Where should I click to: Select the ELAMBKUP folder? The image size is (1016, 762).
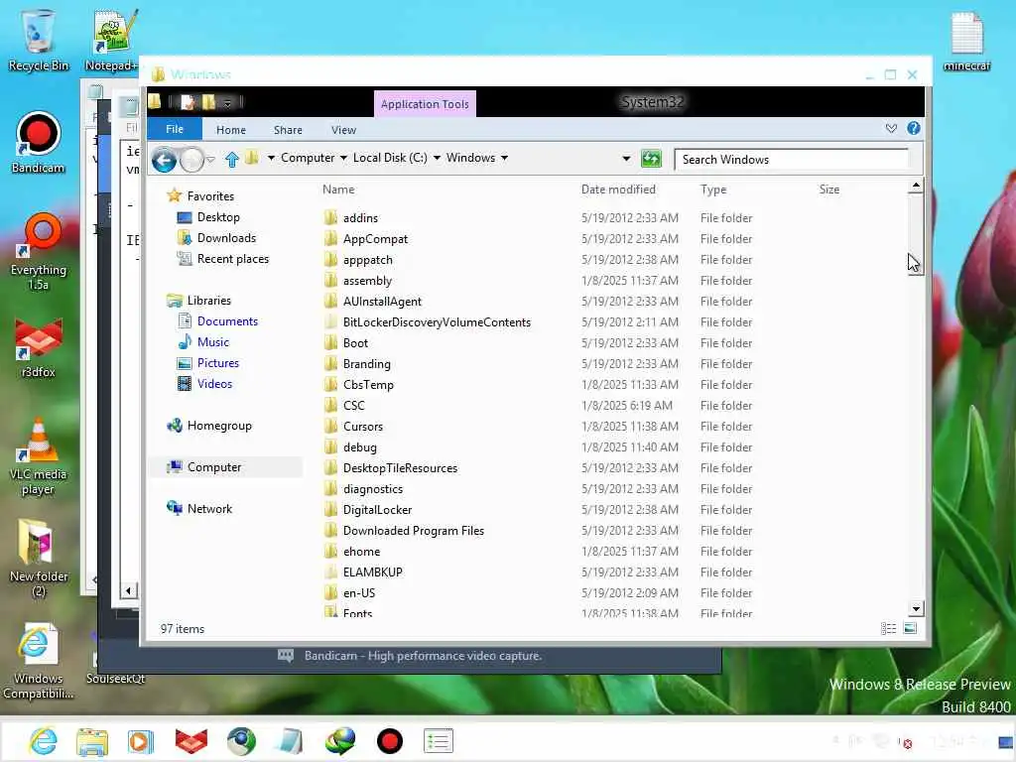point(373,572)
